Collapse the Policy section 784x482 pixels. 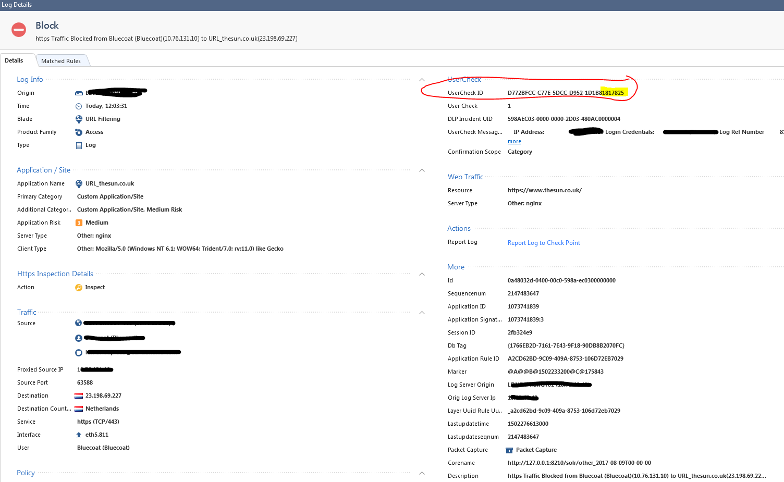[422, 473]
